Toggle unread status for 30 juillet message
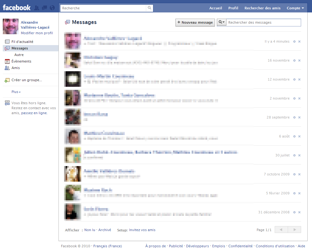Image resolution: width=312 pixels, height=251 pixels. click(294, 155)
